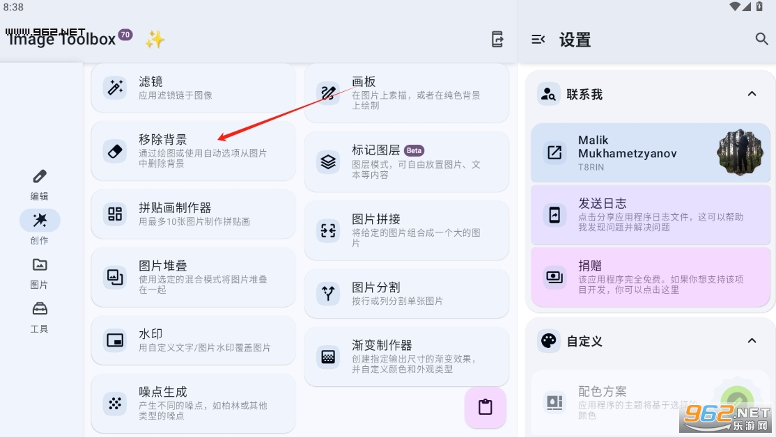Open the 配色方案 color scheme option
Screen dimensions: 776x437
click(x=651, y=403)
